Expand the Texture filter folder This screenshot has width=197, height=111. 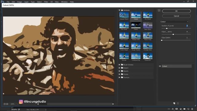click(x=119, y=77)
